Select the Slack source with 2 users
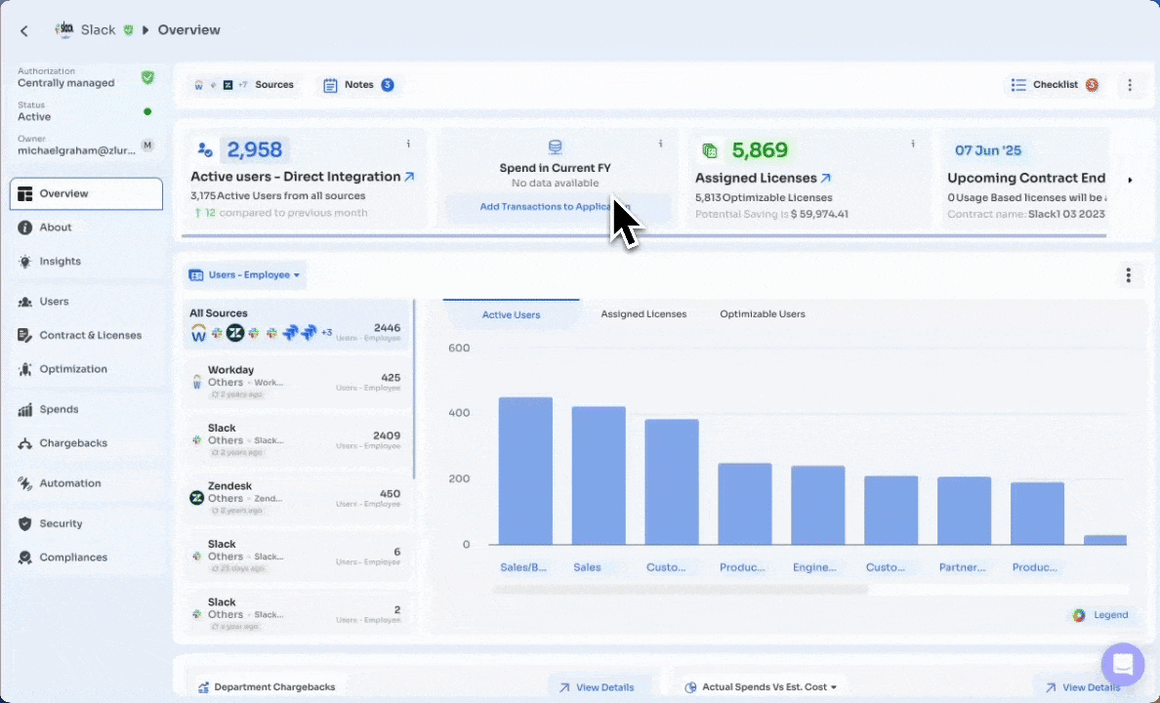This screenshot has width=1160, height=703. tap(296, 614)
